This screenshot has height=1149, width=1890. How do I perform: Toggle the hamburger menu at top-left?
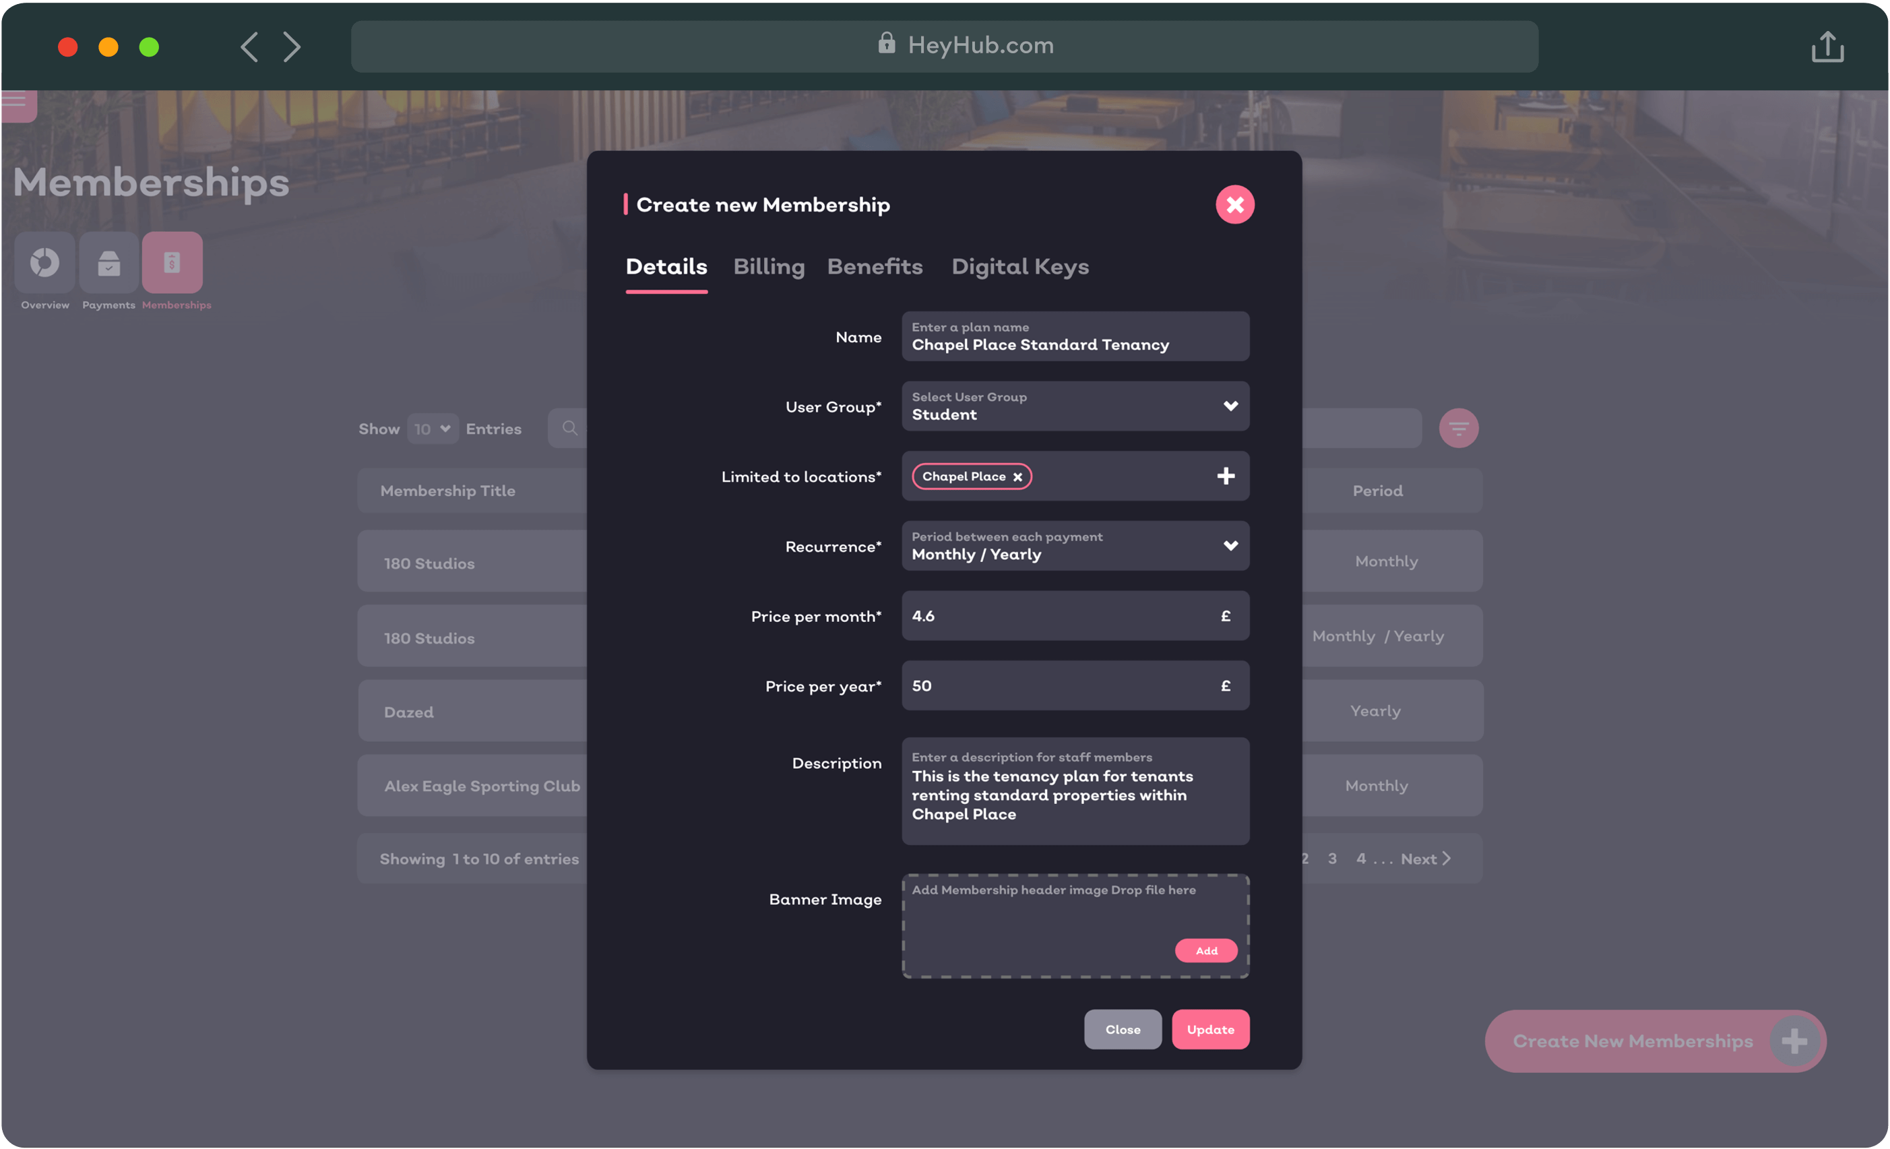point(15,100)
